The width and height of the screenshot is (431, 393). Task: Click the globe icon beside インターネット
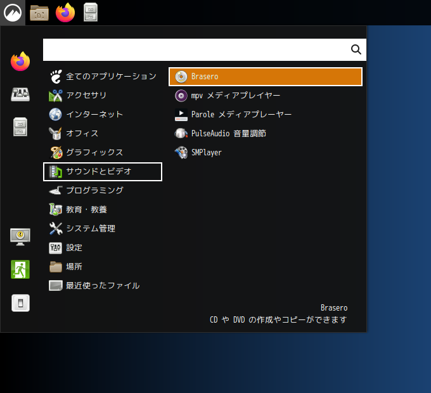56,114
